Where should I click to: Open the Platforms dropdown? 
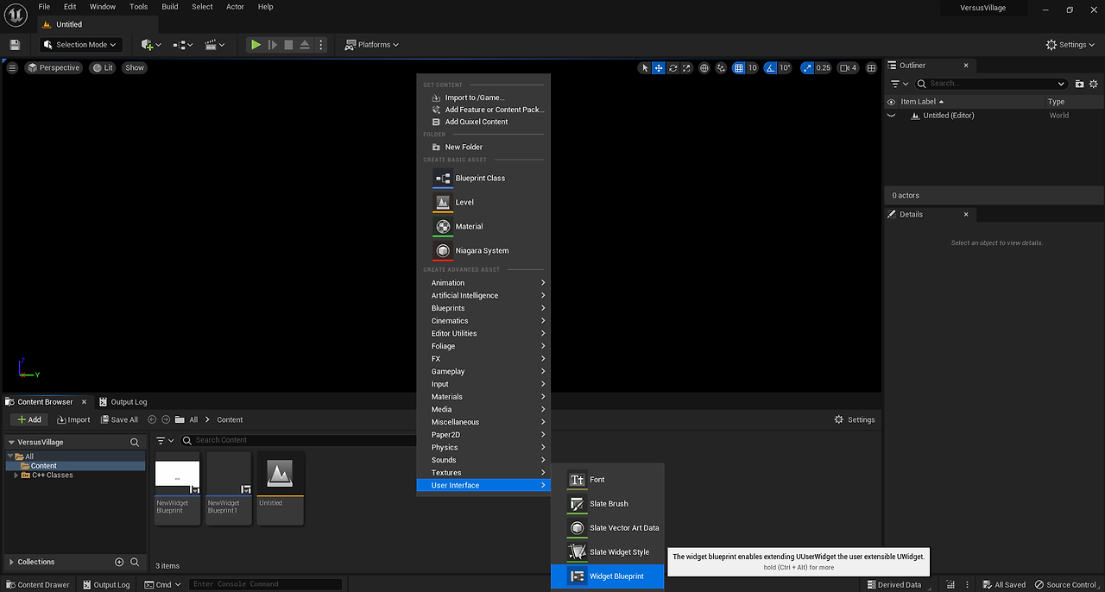click(x=372, y=45)
